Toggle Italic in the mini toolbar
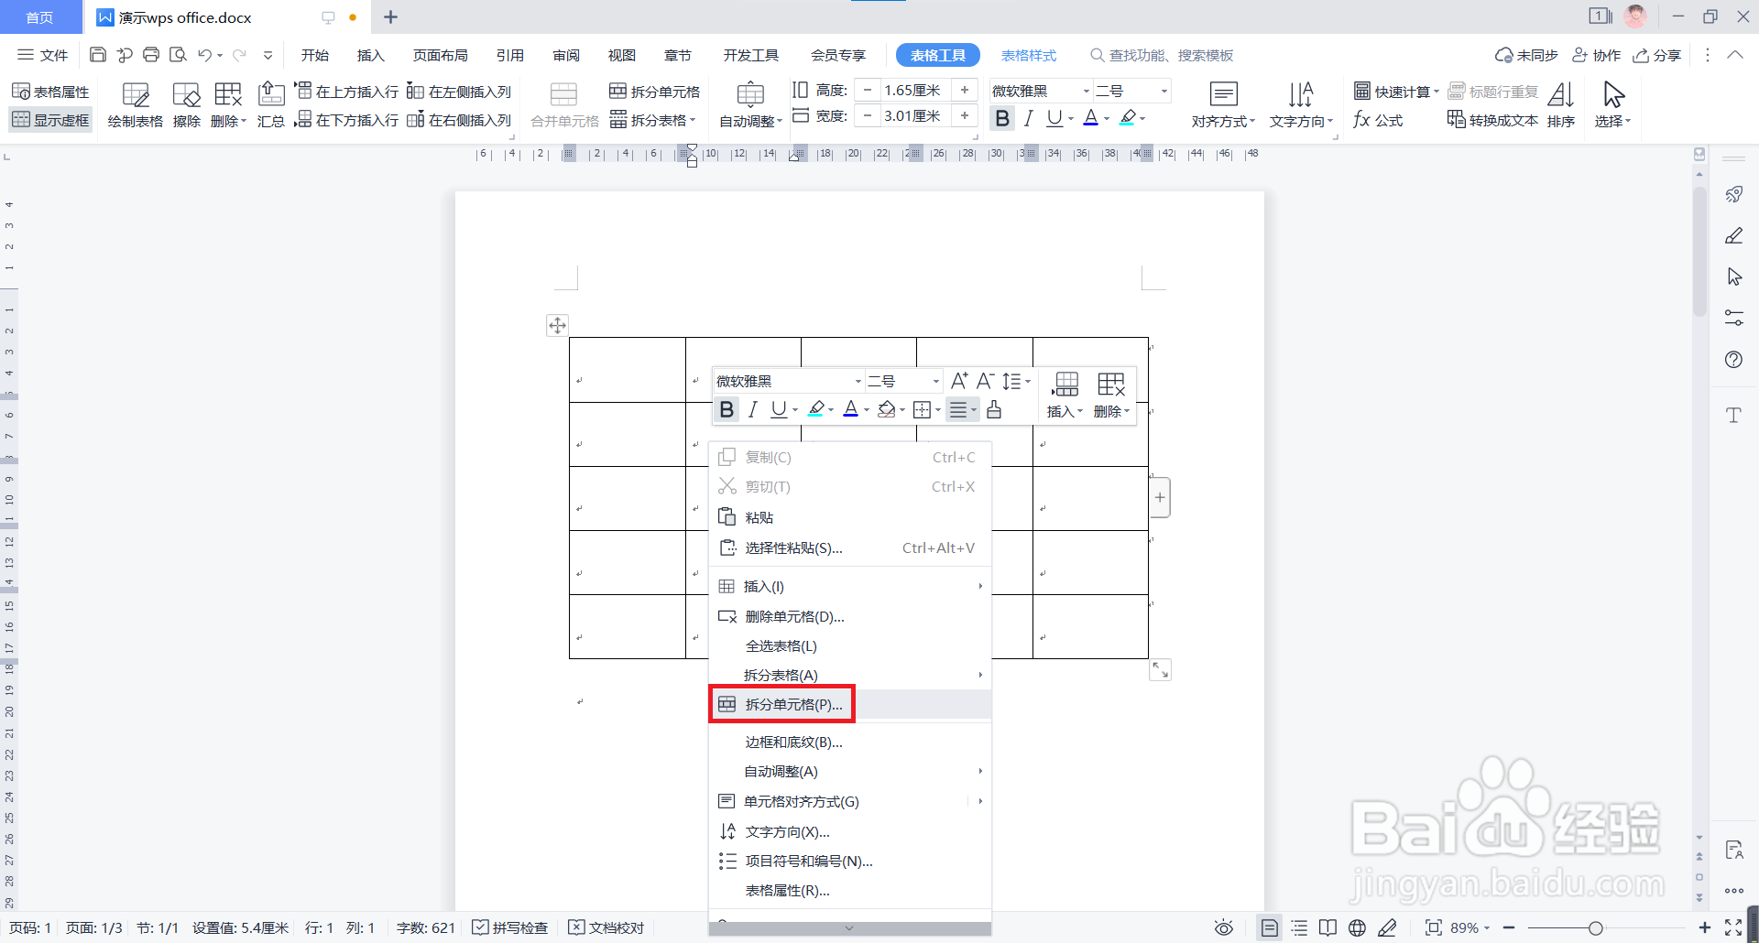 (753, 409)
